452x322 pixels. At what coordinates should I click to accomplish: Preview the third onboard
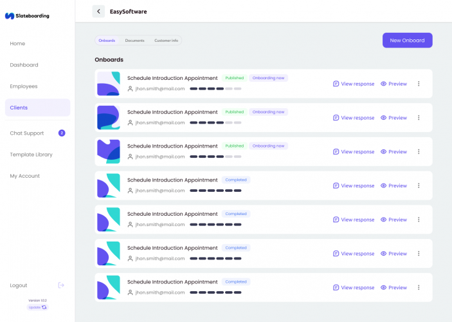coord(393,151)
